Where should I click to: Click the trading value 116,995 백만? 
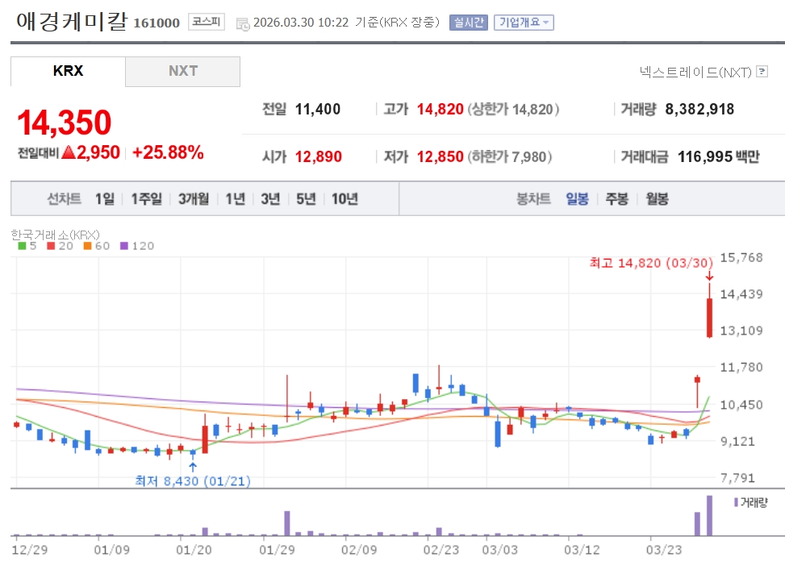pyautogui.click(x=718, y=156)
